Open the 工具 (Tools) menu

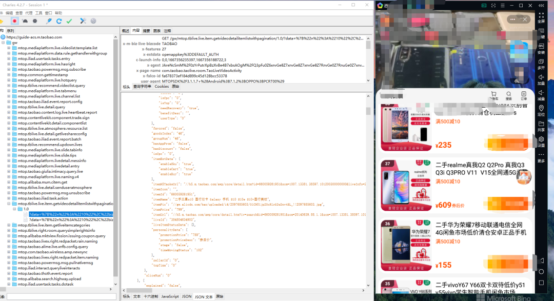pyautogui.click(x=38, y=13)
